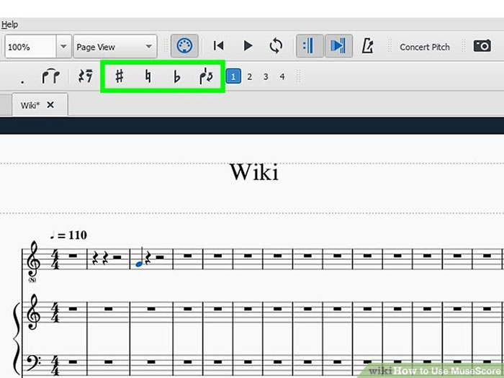Click the Concert Pitch button
This screenshot has height=378, width=504.
[424, 47]
